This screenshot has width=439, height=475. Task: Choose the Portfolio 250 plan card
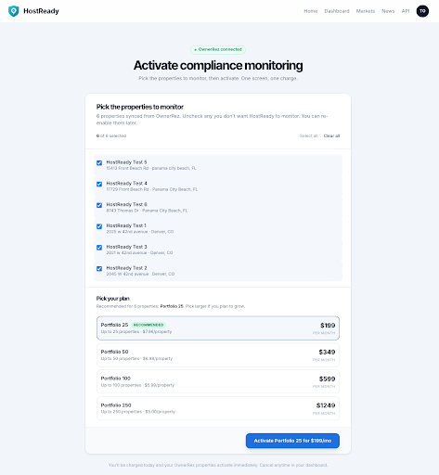click(x=218, y=408)
